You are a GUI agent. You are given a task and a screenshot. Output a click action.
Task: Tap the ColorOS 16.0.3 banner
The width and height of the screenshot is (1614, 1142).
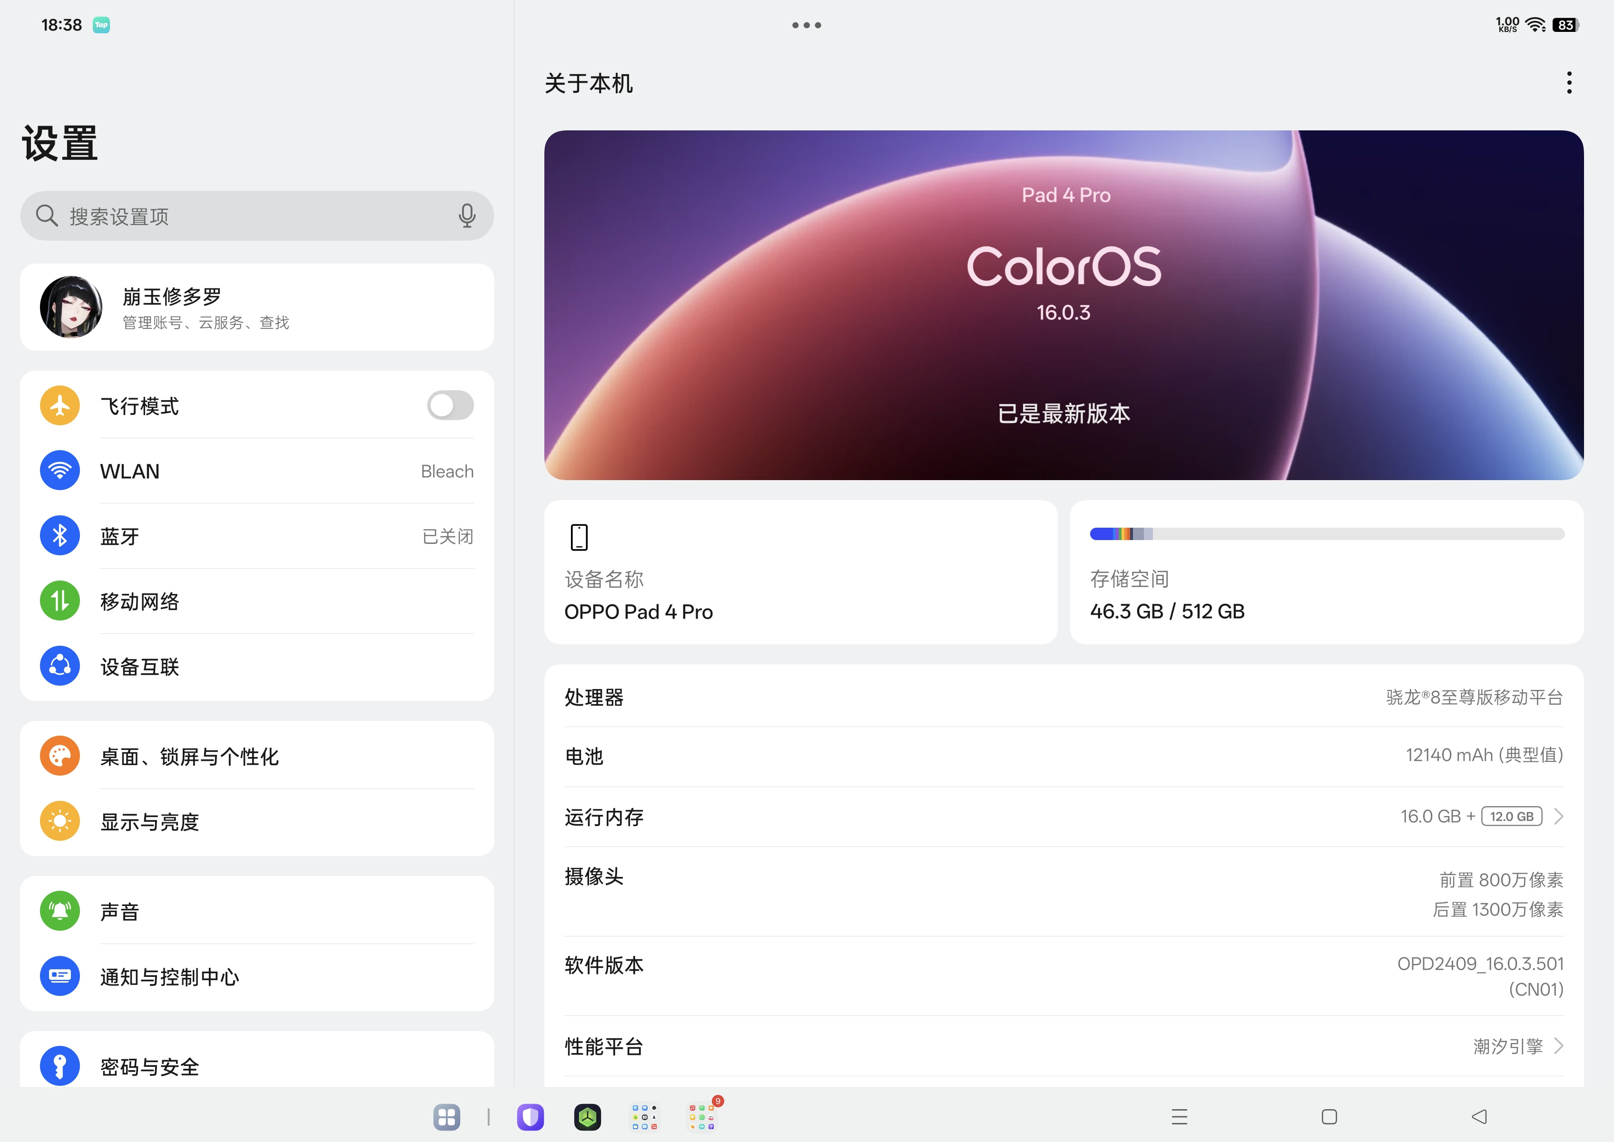coord(1063,305)
